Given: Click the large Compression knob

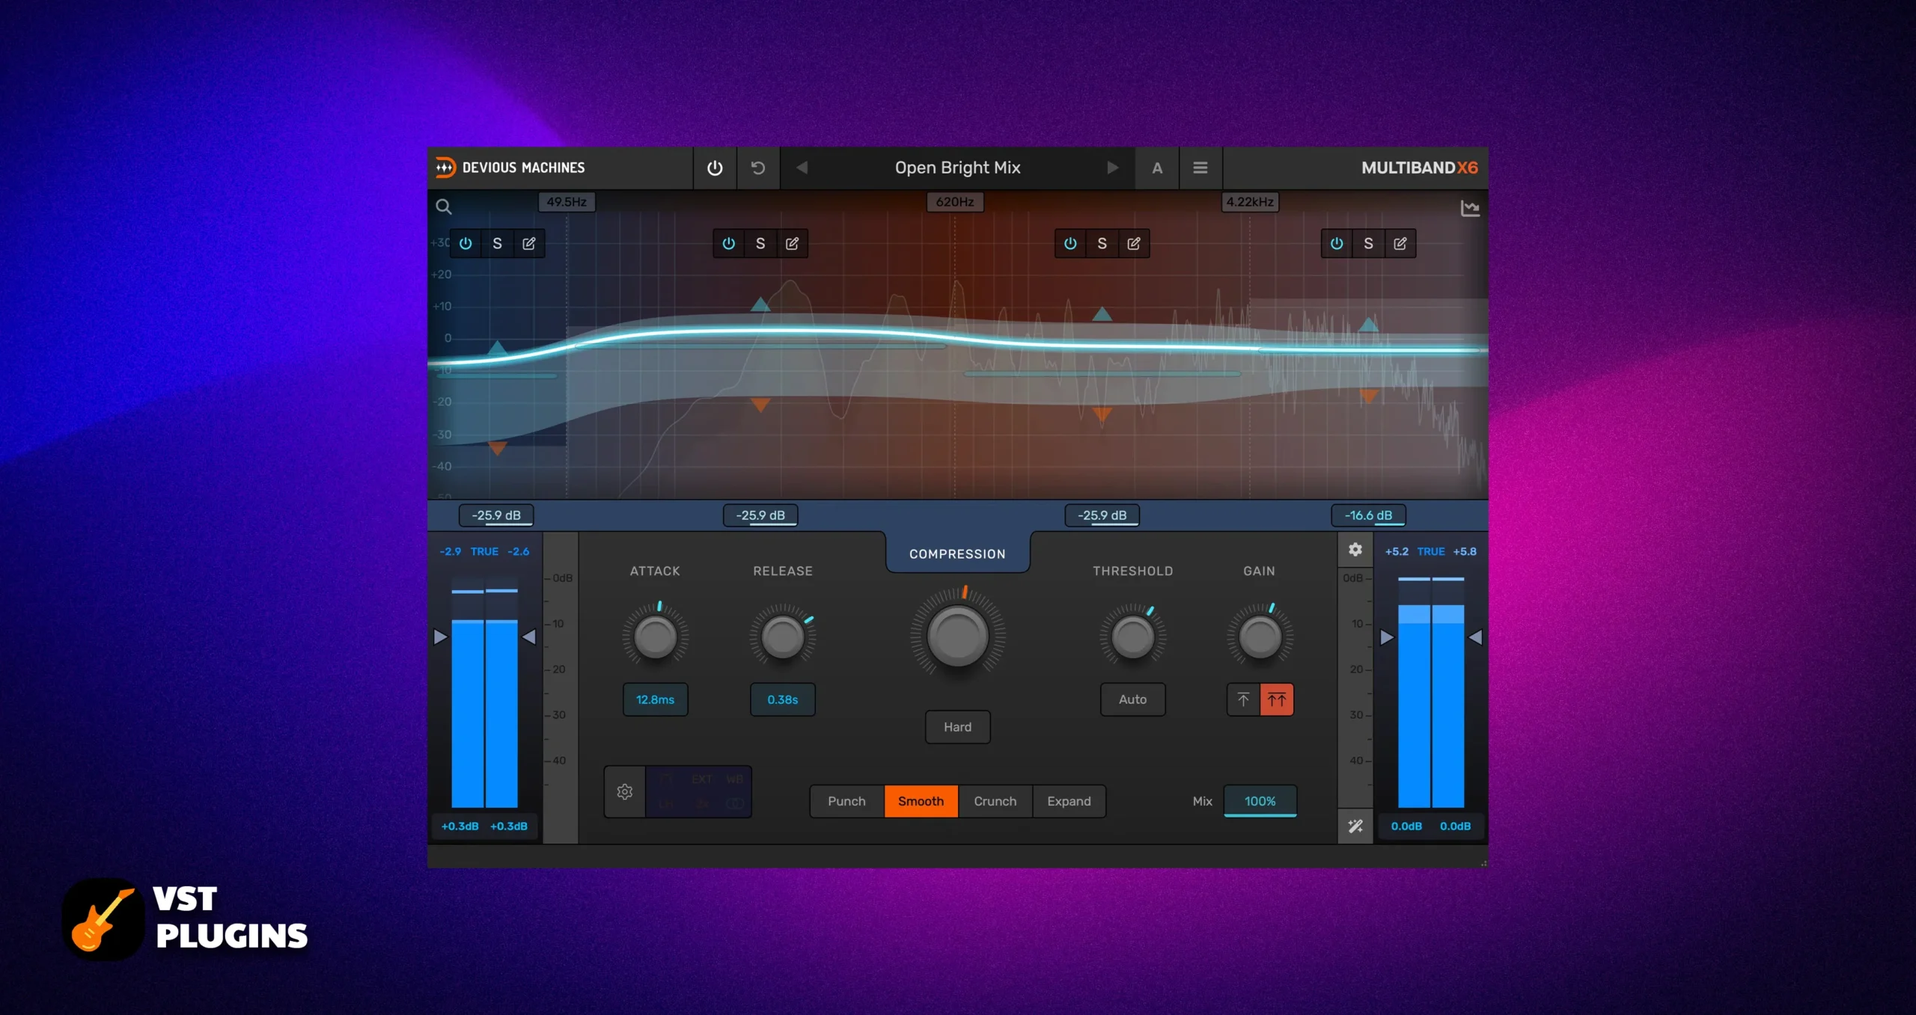Looking at the screenshot, I should [957, 636].
